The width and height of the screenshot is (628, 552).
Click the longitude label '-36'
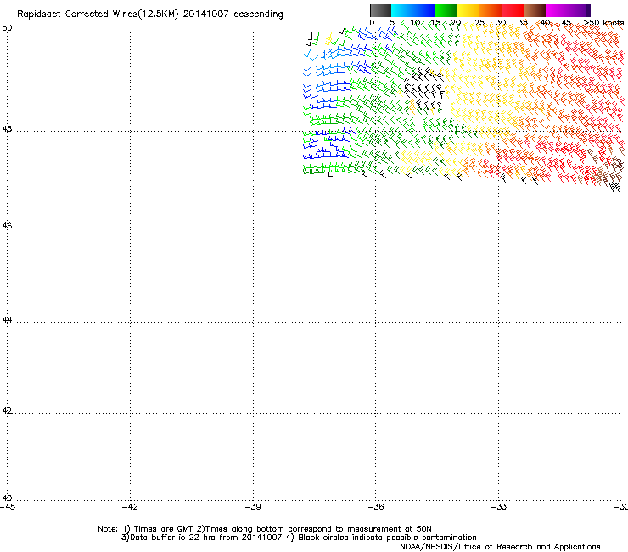376,507
